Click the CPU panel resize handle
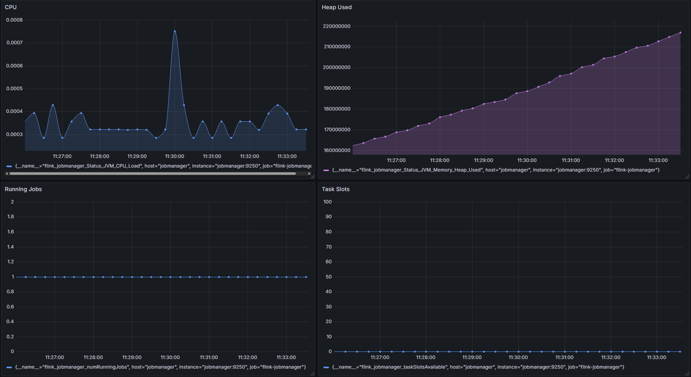Image resolution: width=691 pixels, height=377 pixels. [312, 176]
